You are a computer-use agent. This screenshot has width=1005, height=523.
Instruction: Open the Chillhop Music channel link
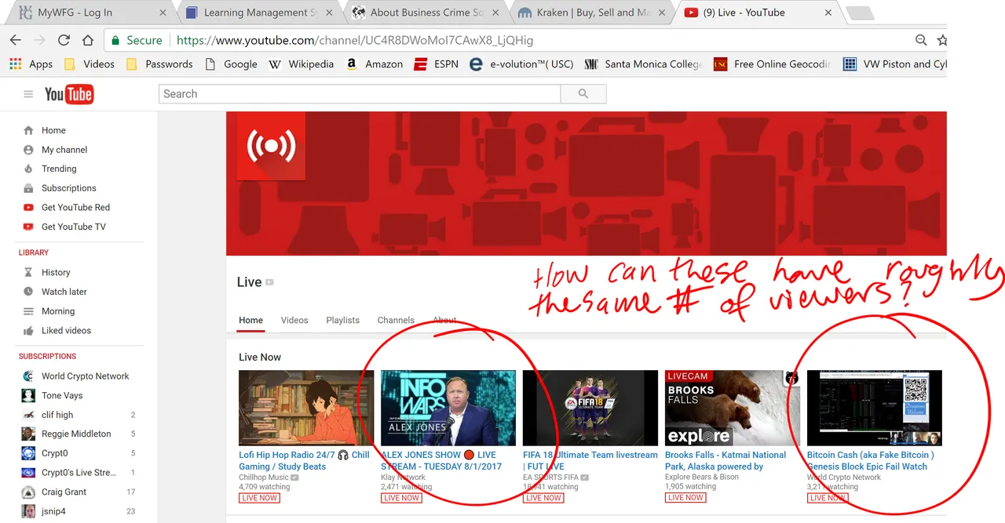264,477
